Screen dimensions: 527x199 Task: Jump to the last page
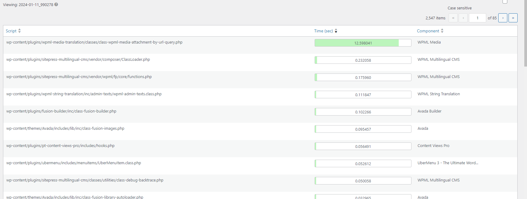[513, 18]
